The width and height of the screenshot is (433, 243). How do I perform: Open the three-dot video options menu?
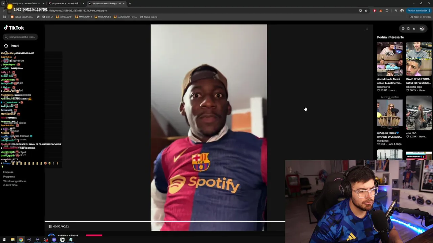pyautogui.click(x=366, y=29)
